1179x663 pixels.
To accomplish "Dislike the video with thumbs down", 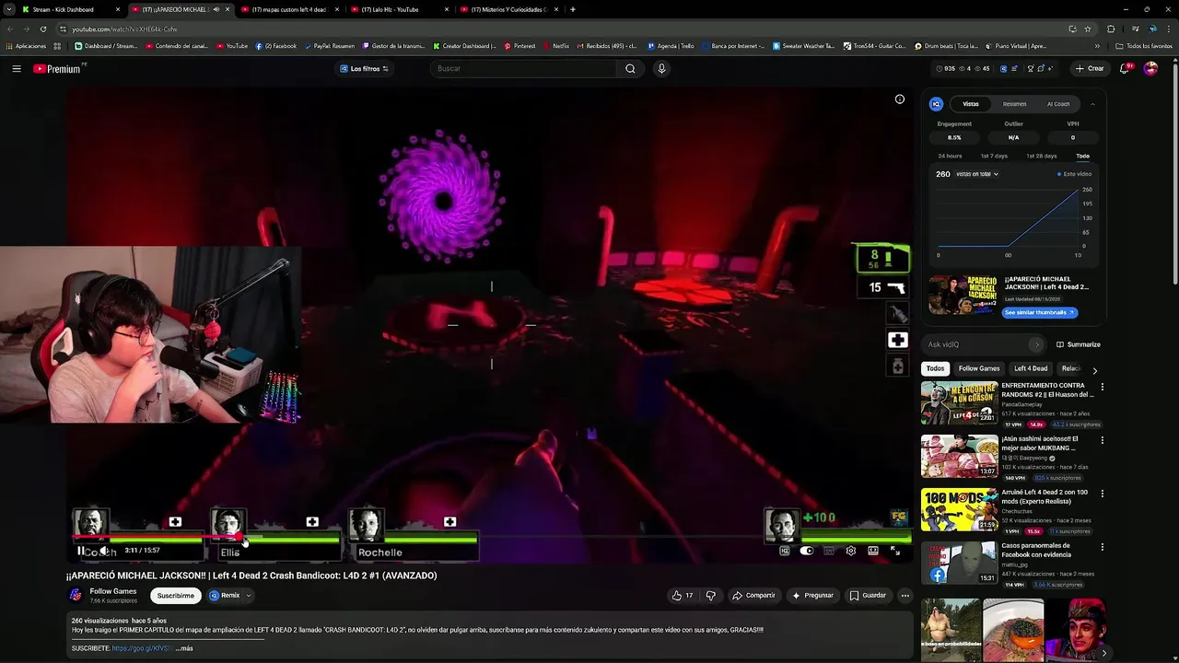I will tap(710, 596).
